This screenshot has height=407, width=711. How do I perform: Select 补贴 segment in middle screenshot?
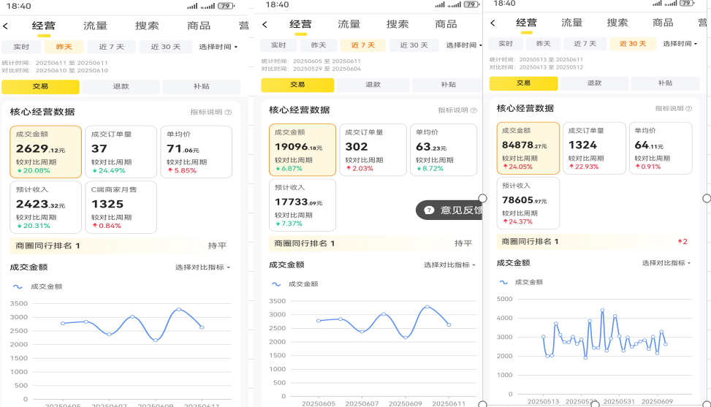click(x=448, y=85)
